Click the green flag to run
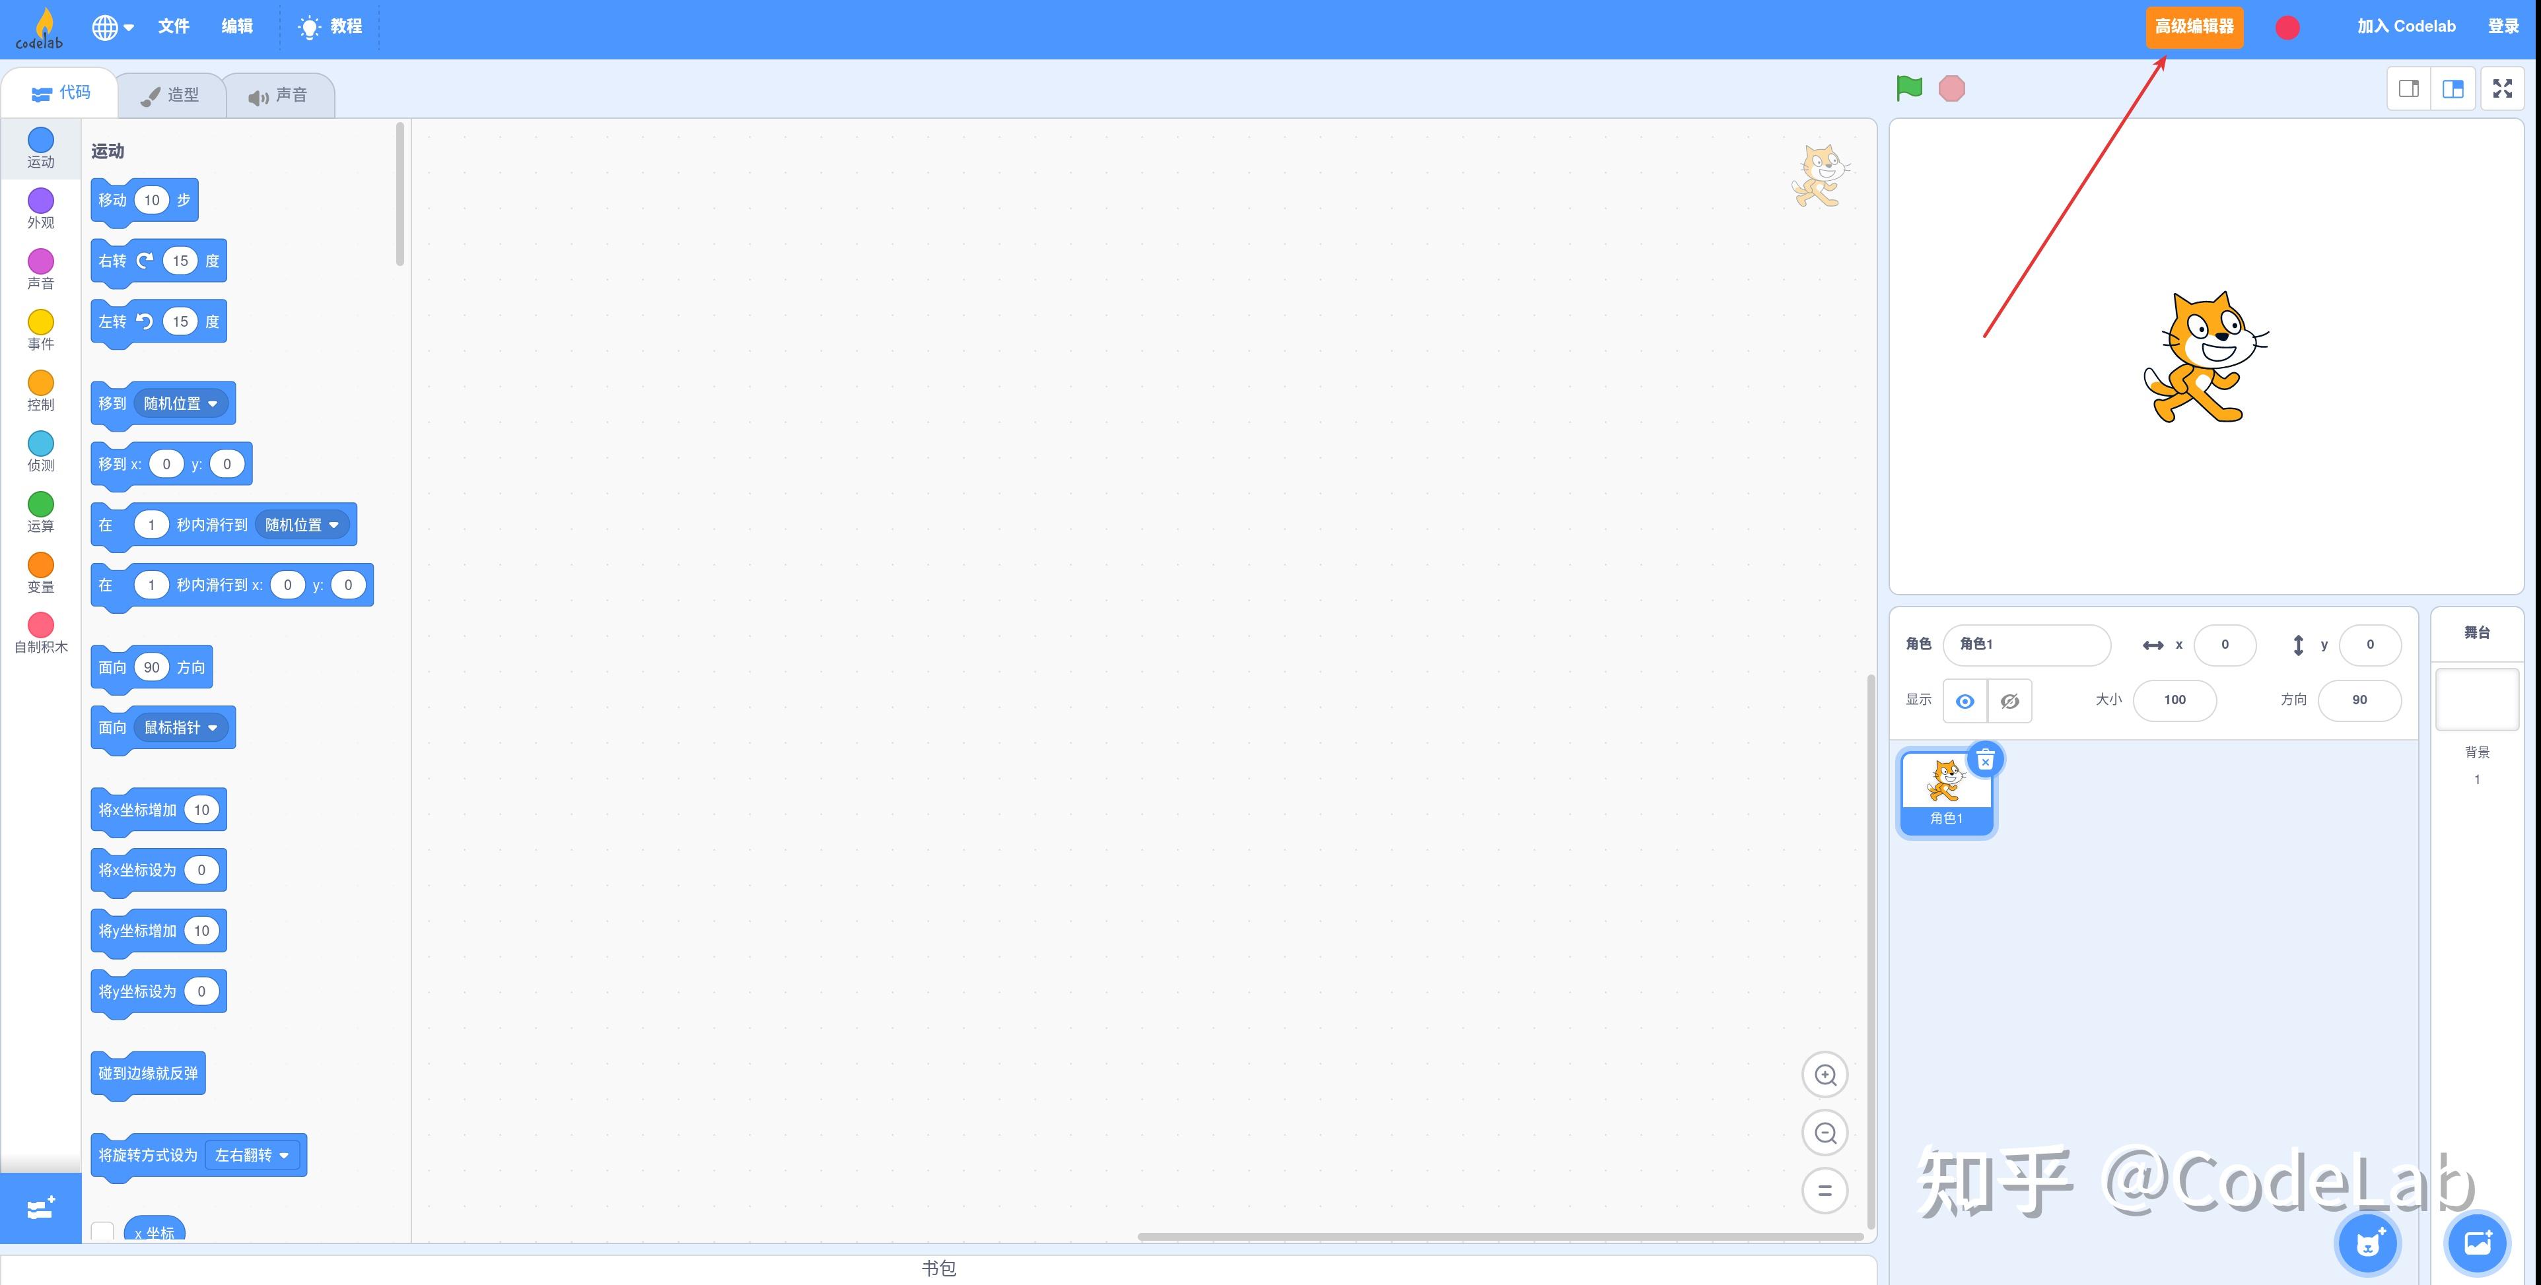The width and height of the screenshot is (2541, 1285). (x=1908, y=88)
